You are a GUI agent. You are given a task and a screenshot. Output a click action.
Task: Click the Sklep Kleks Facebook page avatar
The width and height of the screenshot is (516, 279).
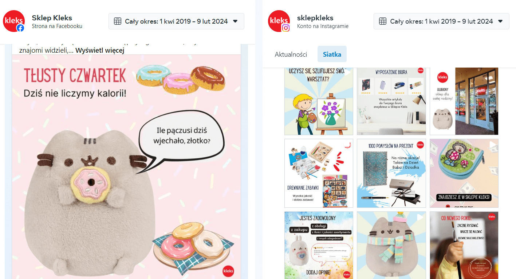coord(14,21)
